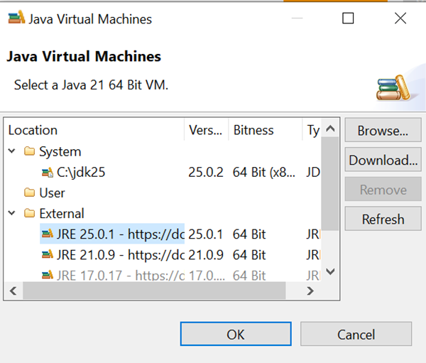Viewport: 426px width, 363px height.
Task: Click the Bitness column header
Action: pos(265,130)
